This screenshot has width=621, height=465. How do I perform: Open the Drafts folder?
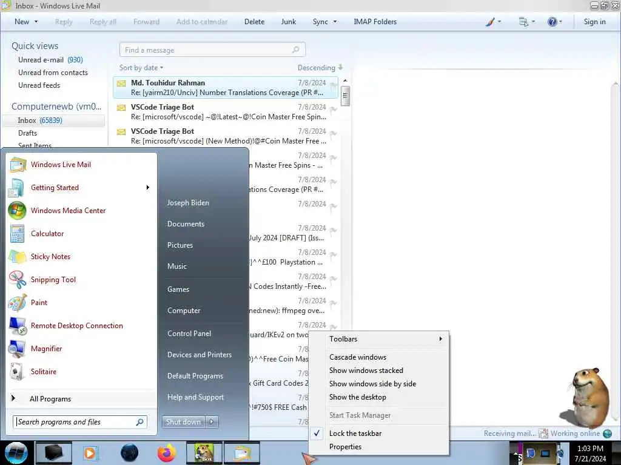pos(27,133)
